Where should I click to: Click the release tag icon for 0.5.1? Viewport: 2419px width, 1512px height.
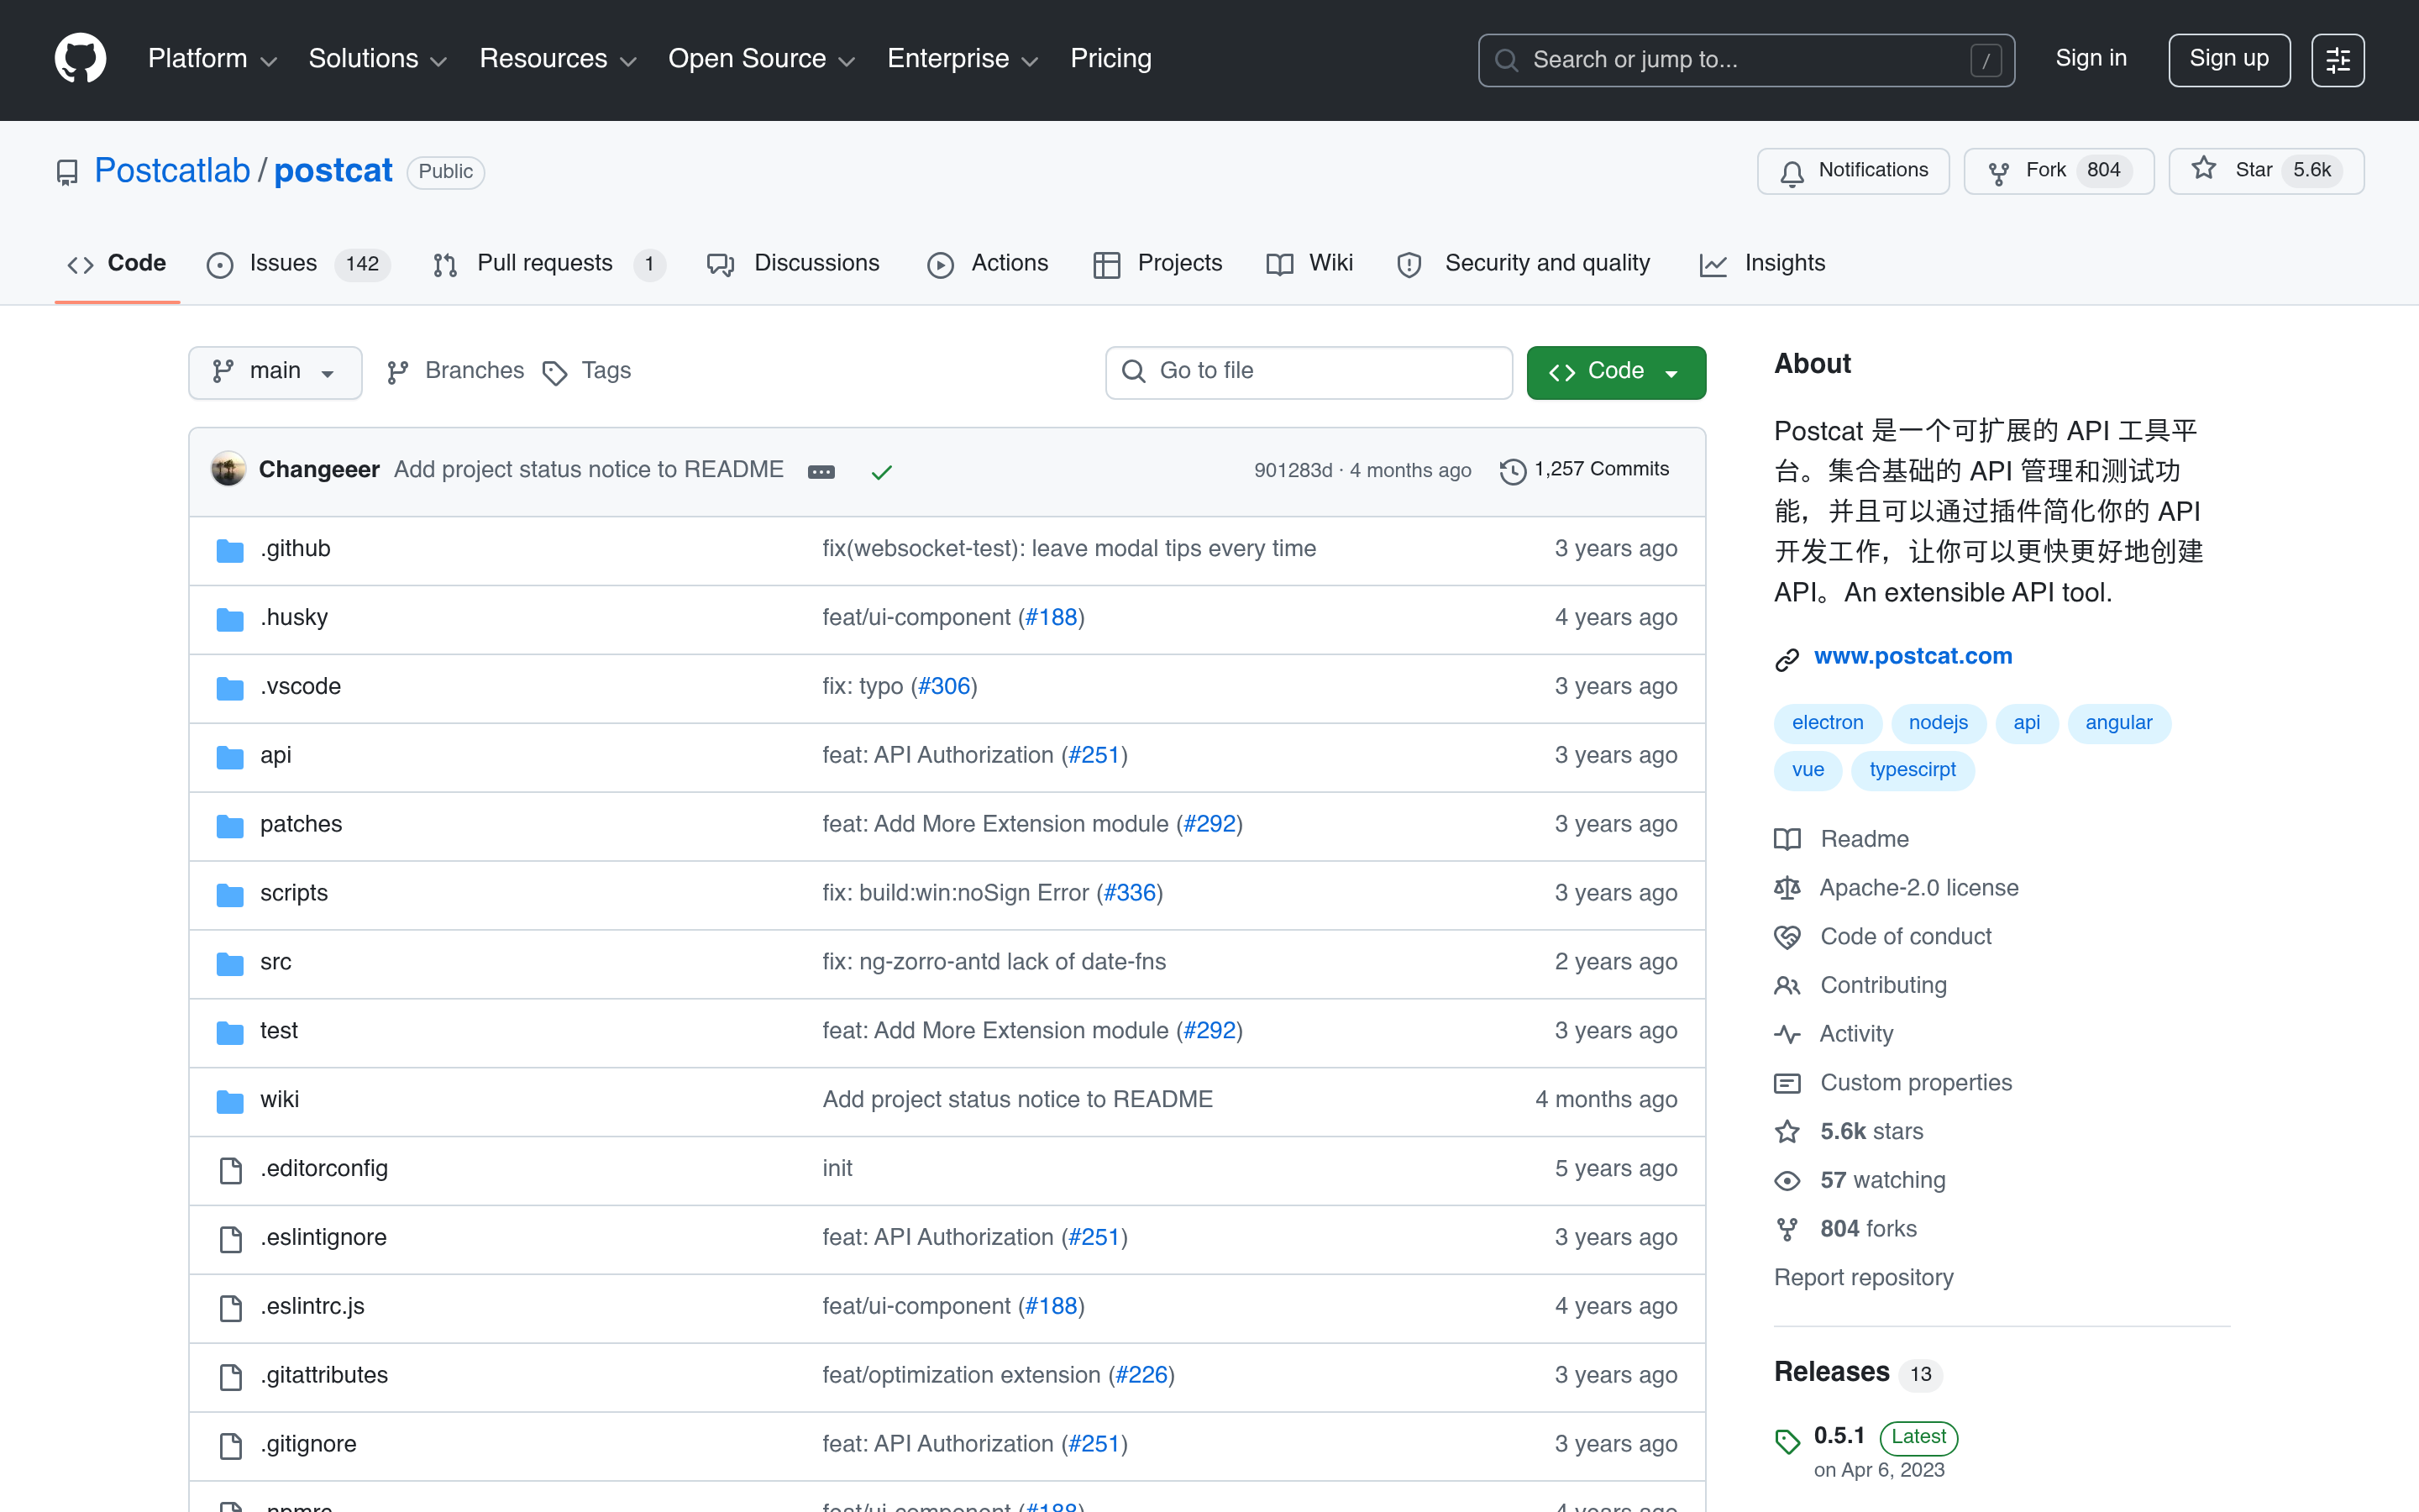click(1787, 1441)
